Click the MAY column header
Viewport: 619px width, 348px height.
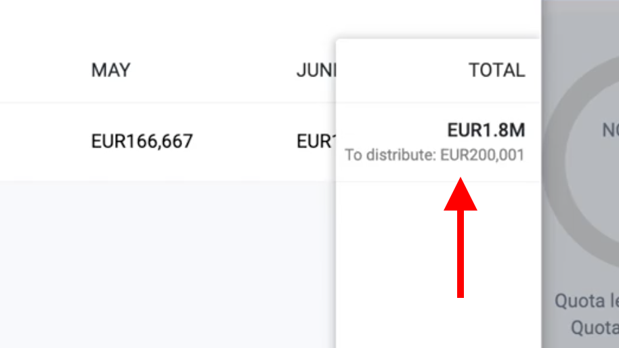coord(110,70)
